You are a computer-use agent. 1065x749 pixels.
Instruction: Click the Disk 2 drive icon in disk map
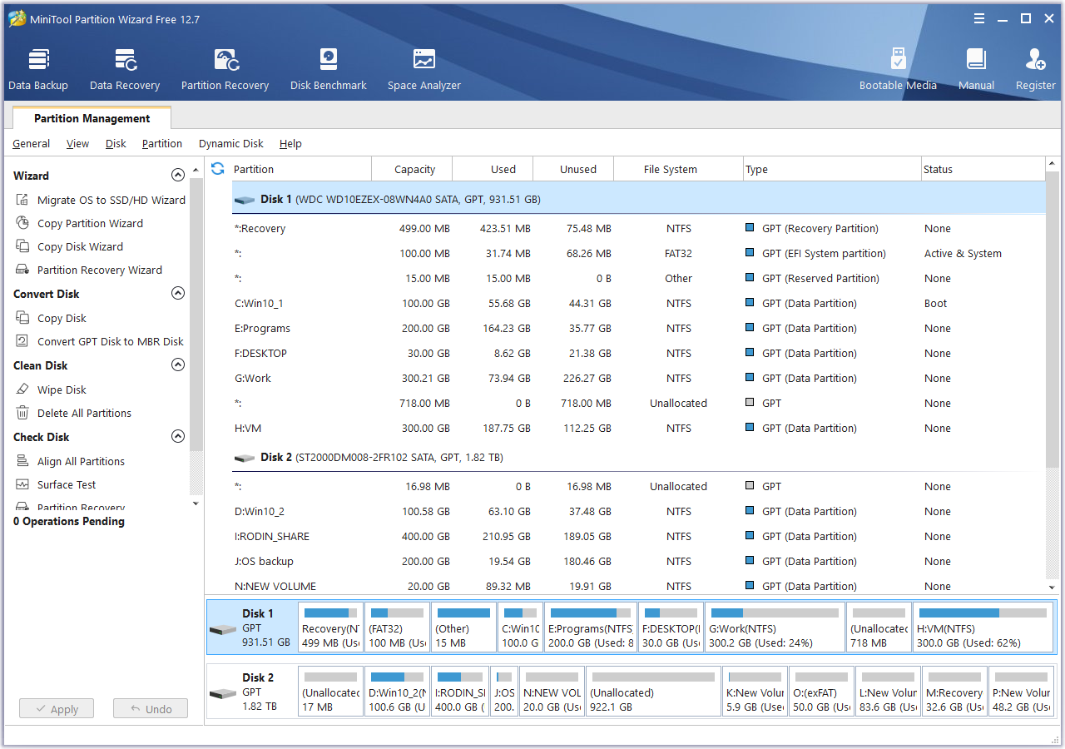223,693
